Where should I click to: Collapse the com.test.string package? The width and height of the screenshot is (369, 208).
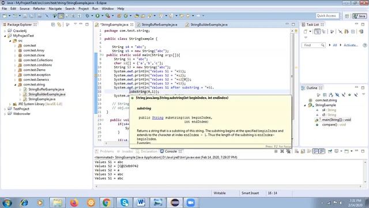(x=15, y=84)
